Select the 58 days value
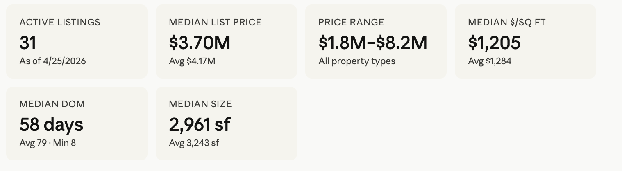Viewport: 622px width, 171px height. tap(51, 124)
